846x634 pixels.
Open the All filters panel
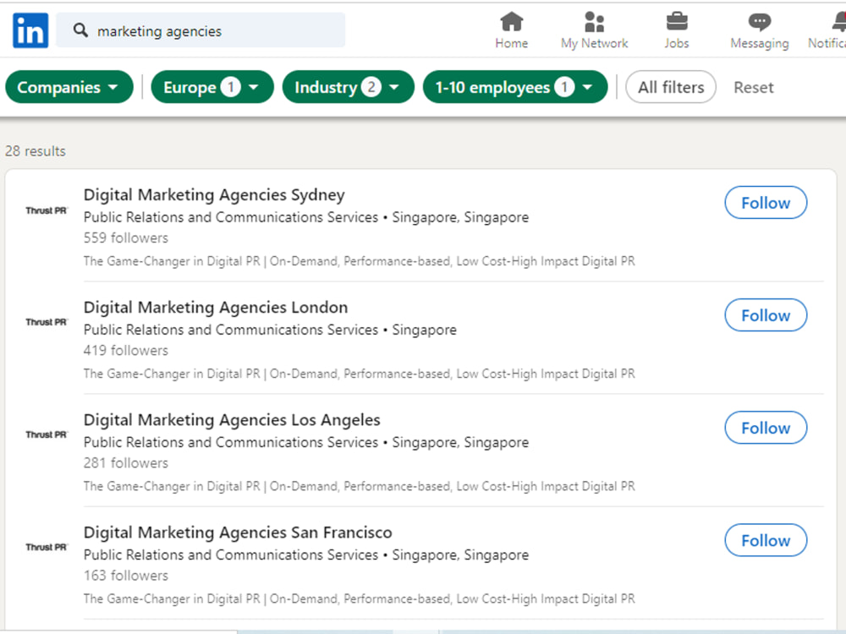671,87
